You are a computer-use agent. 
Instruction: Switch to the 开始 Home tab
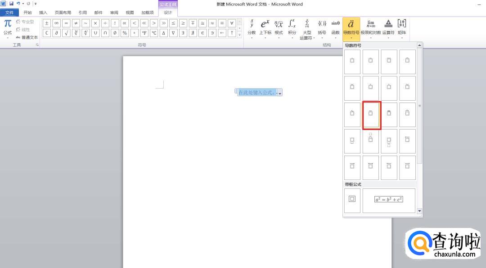(x=27, y=13)
